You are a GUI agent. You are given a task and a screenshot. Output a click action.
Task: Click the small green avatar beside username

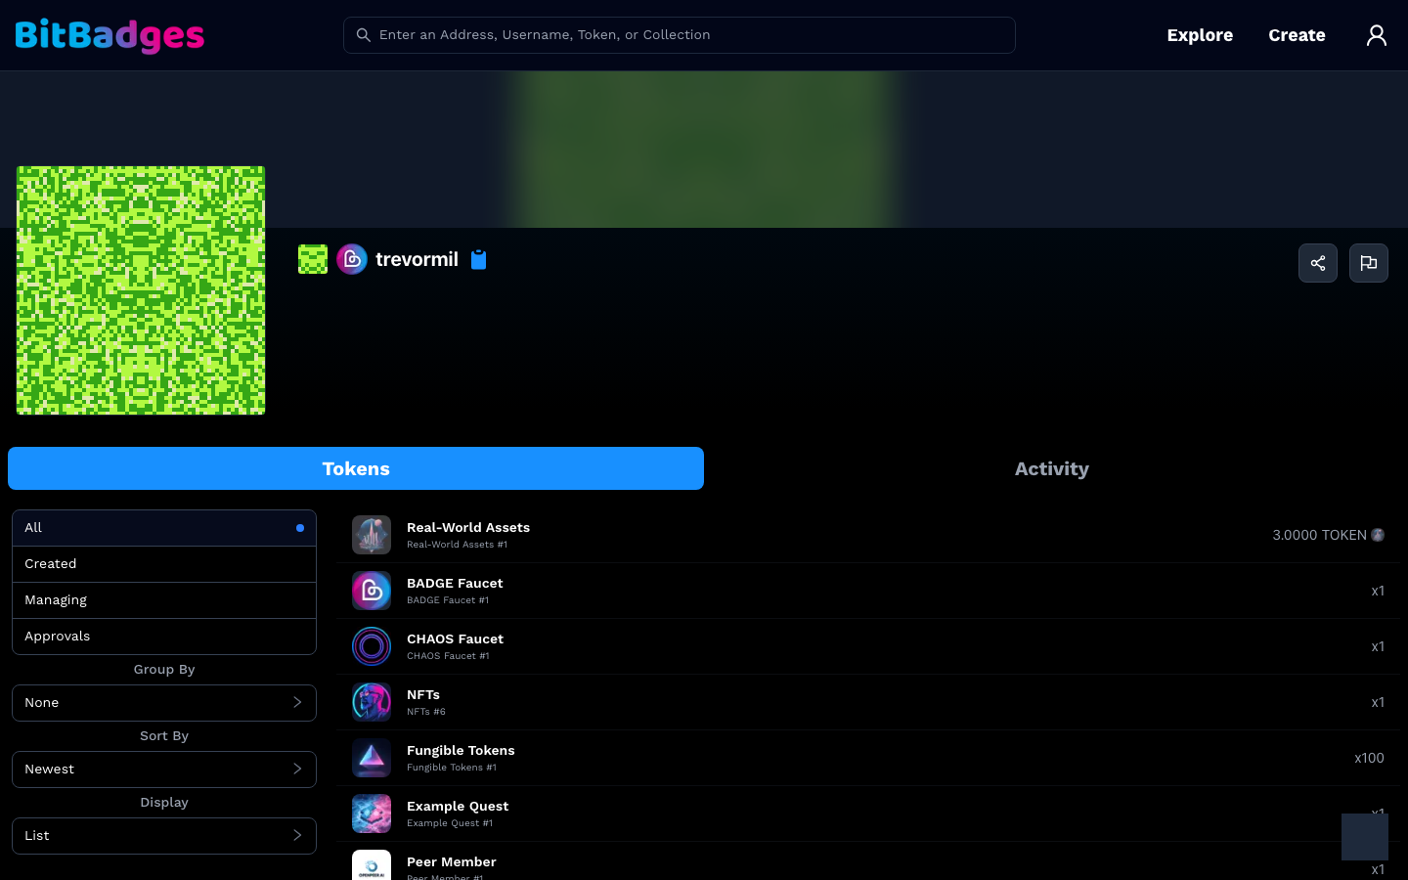click(x=313, y=259)
